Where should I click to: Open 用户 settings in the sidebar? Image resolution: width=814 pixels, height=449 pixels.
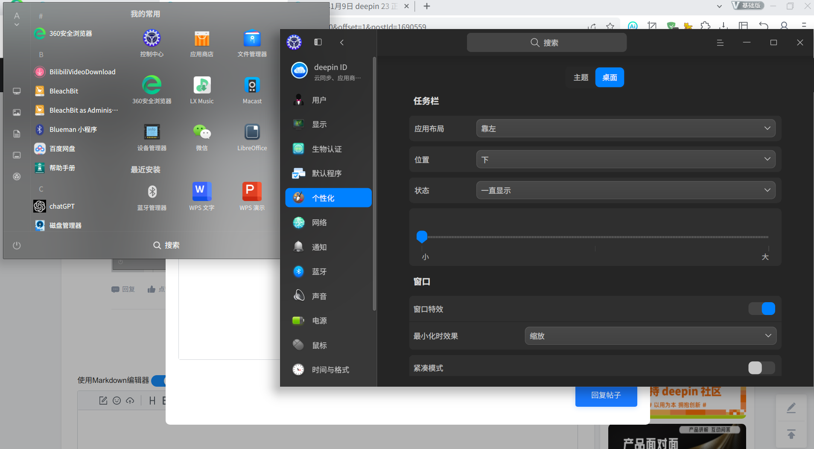coord(328,100)
